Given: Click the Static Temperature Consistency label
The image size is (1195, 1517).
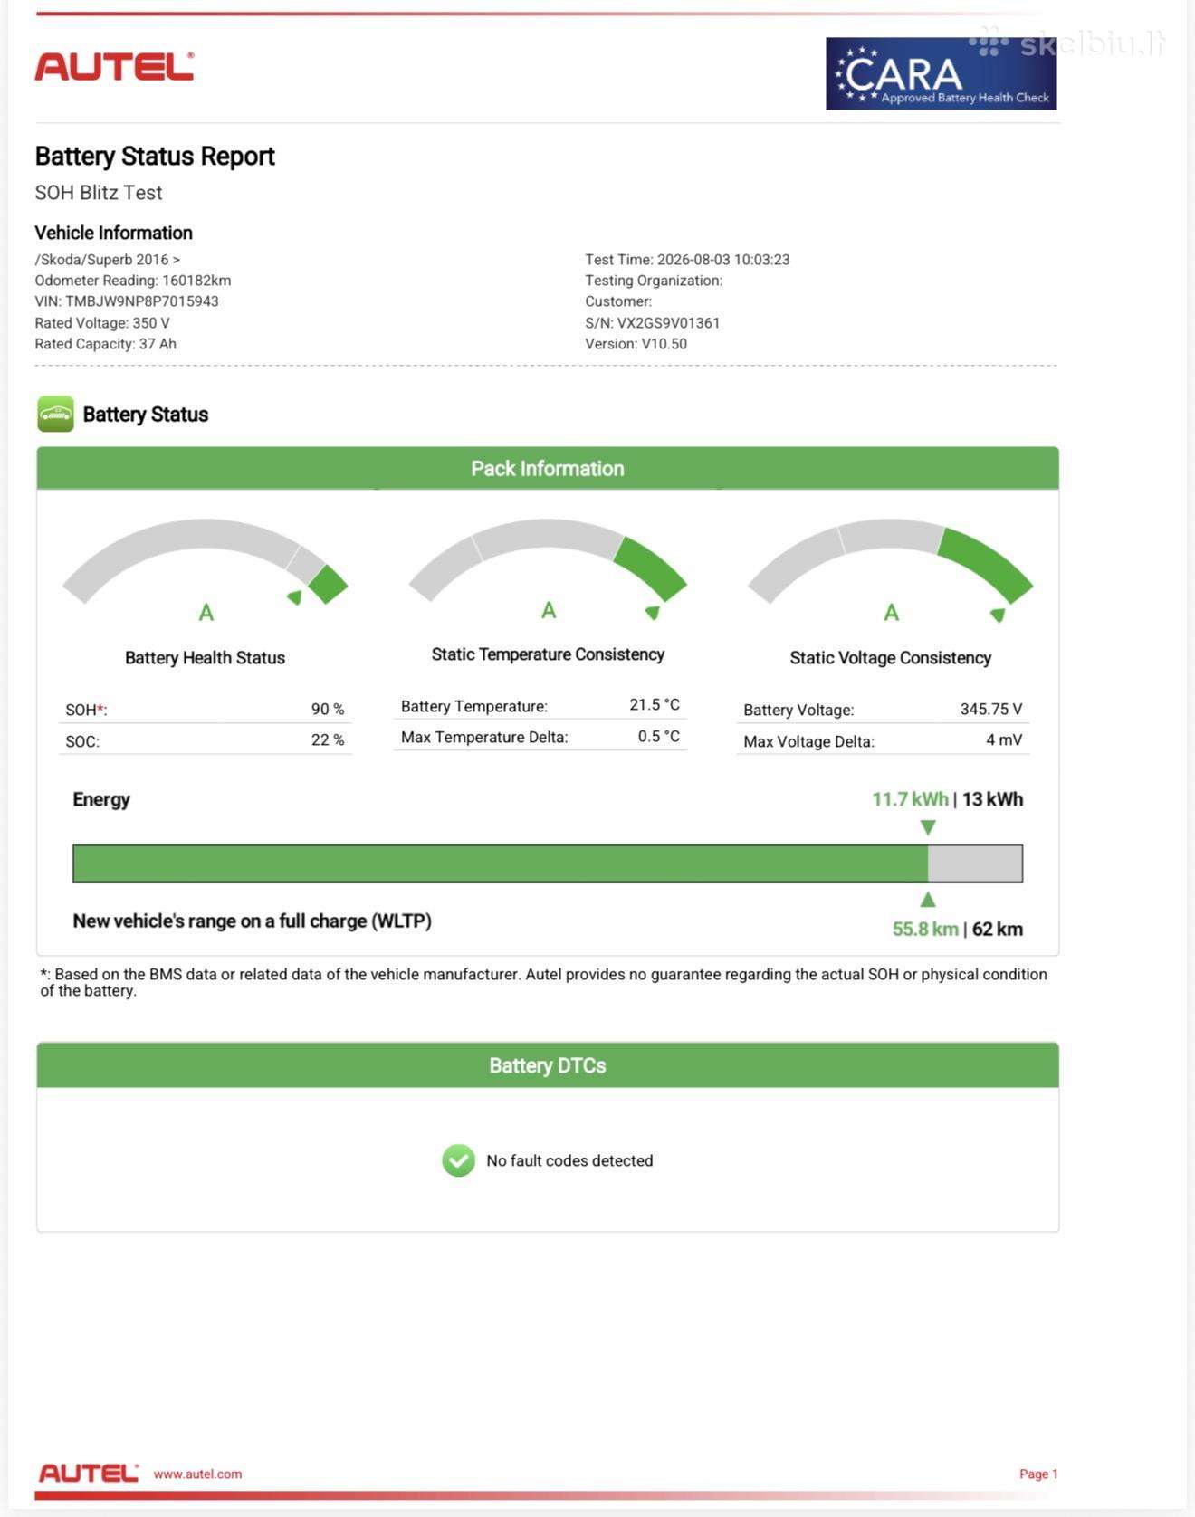Looking at the screenshot, I should click(x=548, y=654).
